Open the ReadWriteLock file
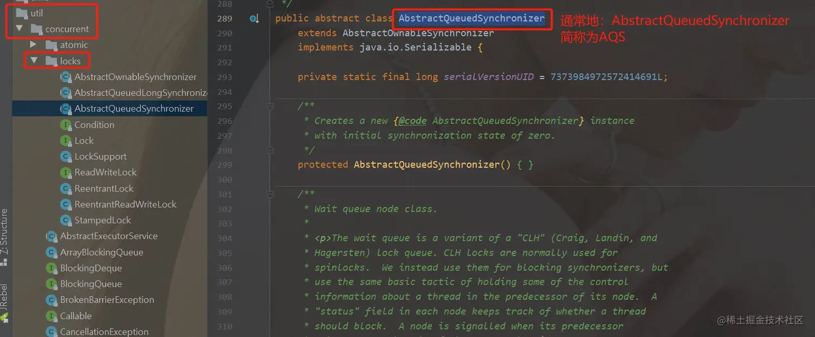This screenshot has width=815, height=337. point(106,172)
